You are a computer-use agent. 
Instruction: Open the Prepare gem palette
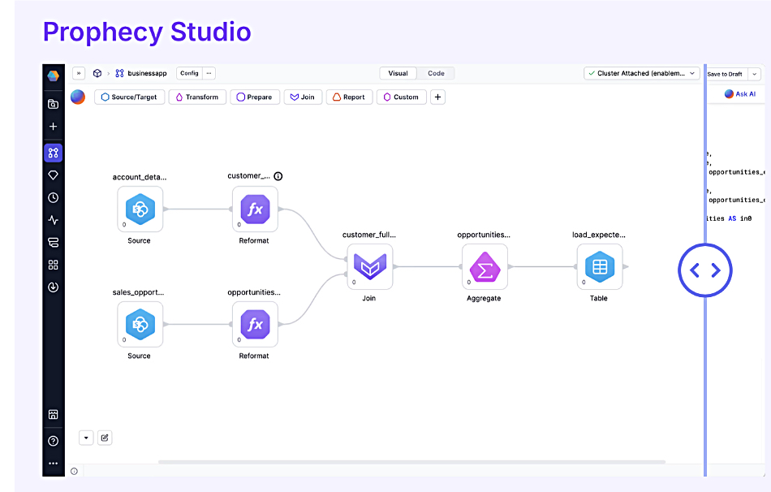point(255,97)
